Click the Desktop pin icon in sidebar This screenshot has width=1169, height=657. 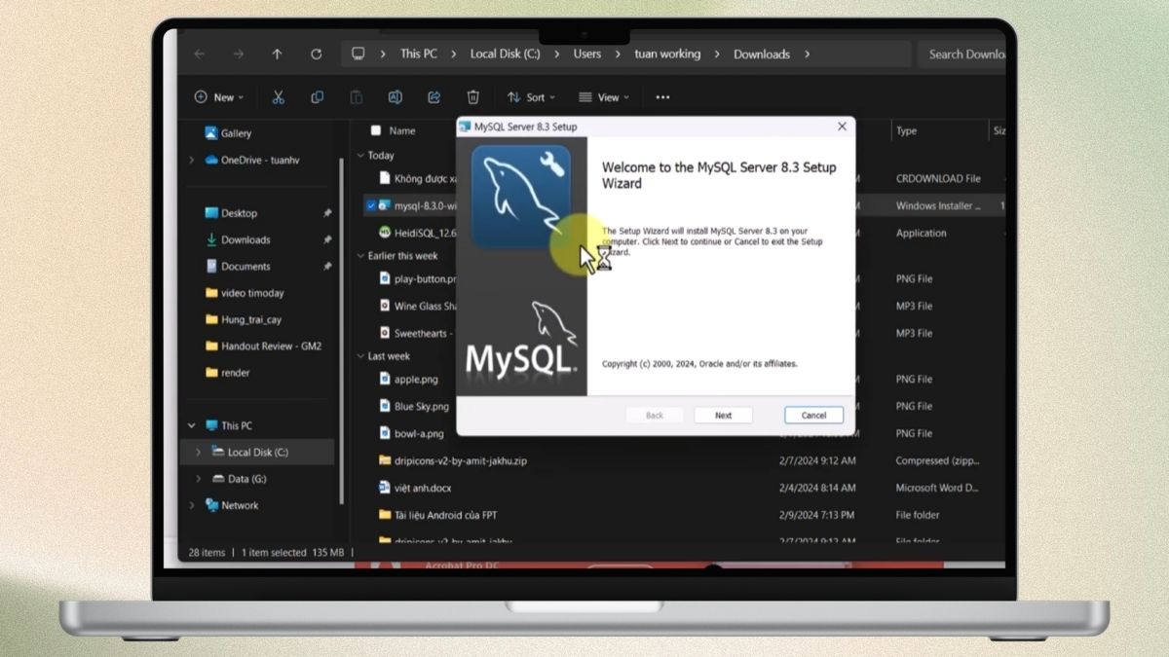328,213
